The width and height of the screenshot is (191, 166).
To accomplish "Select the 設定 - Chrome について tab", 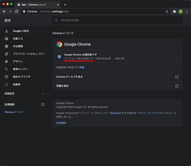I will (38, 5).
